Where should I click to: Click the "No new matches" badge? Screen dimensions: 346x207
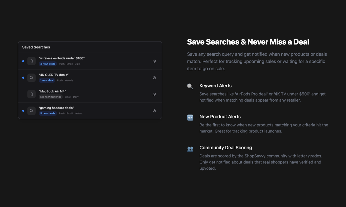[51, 97]
